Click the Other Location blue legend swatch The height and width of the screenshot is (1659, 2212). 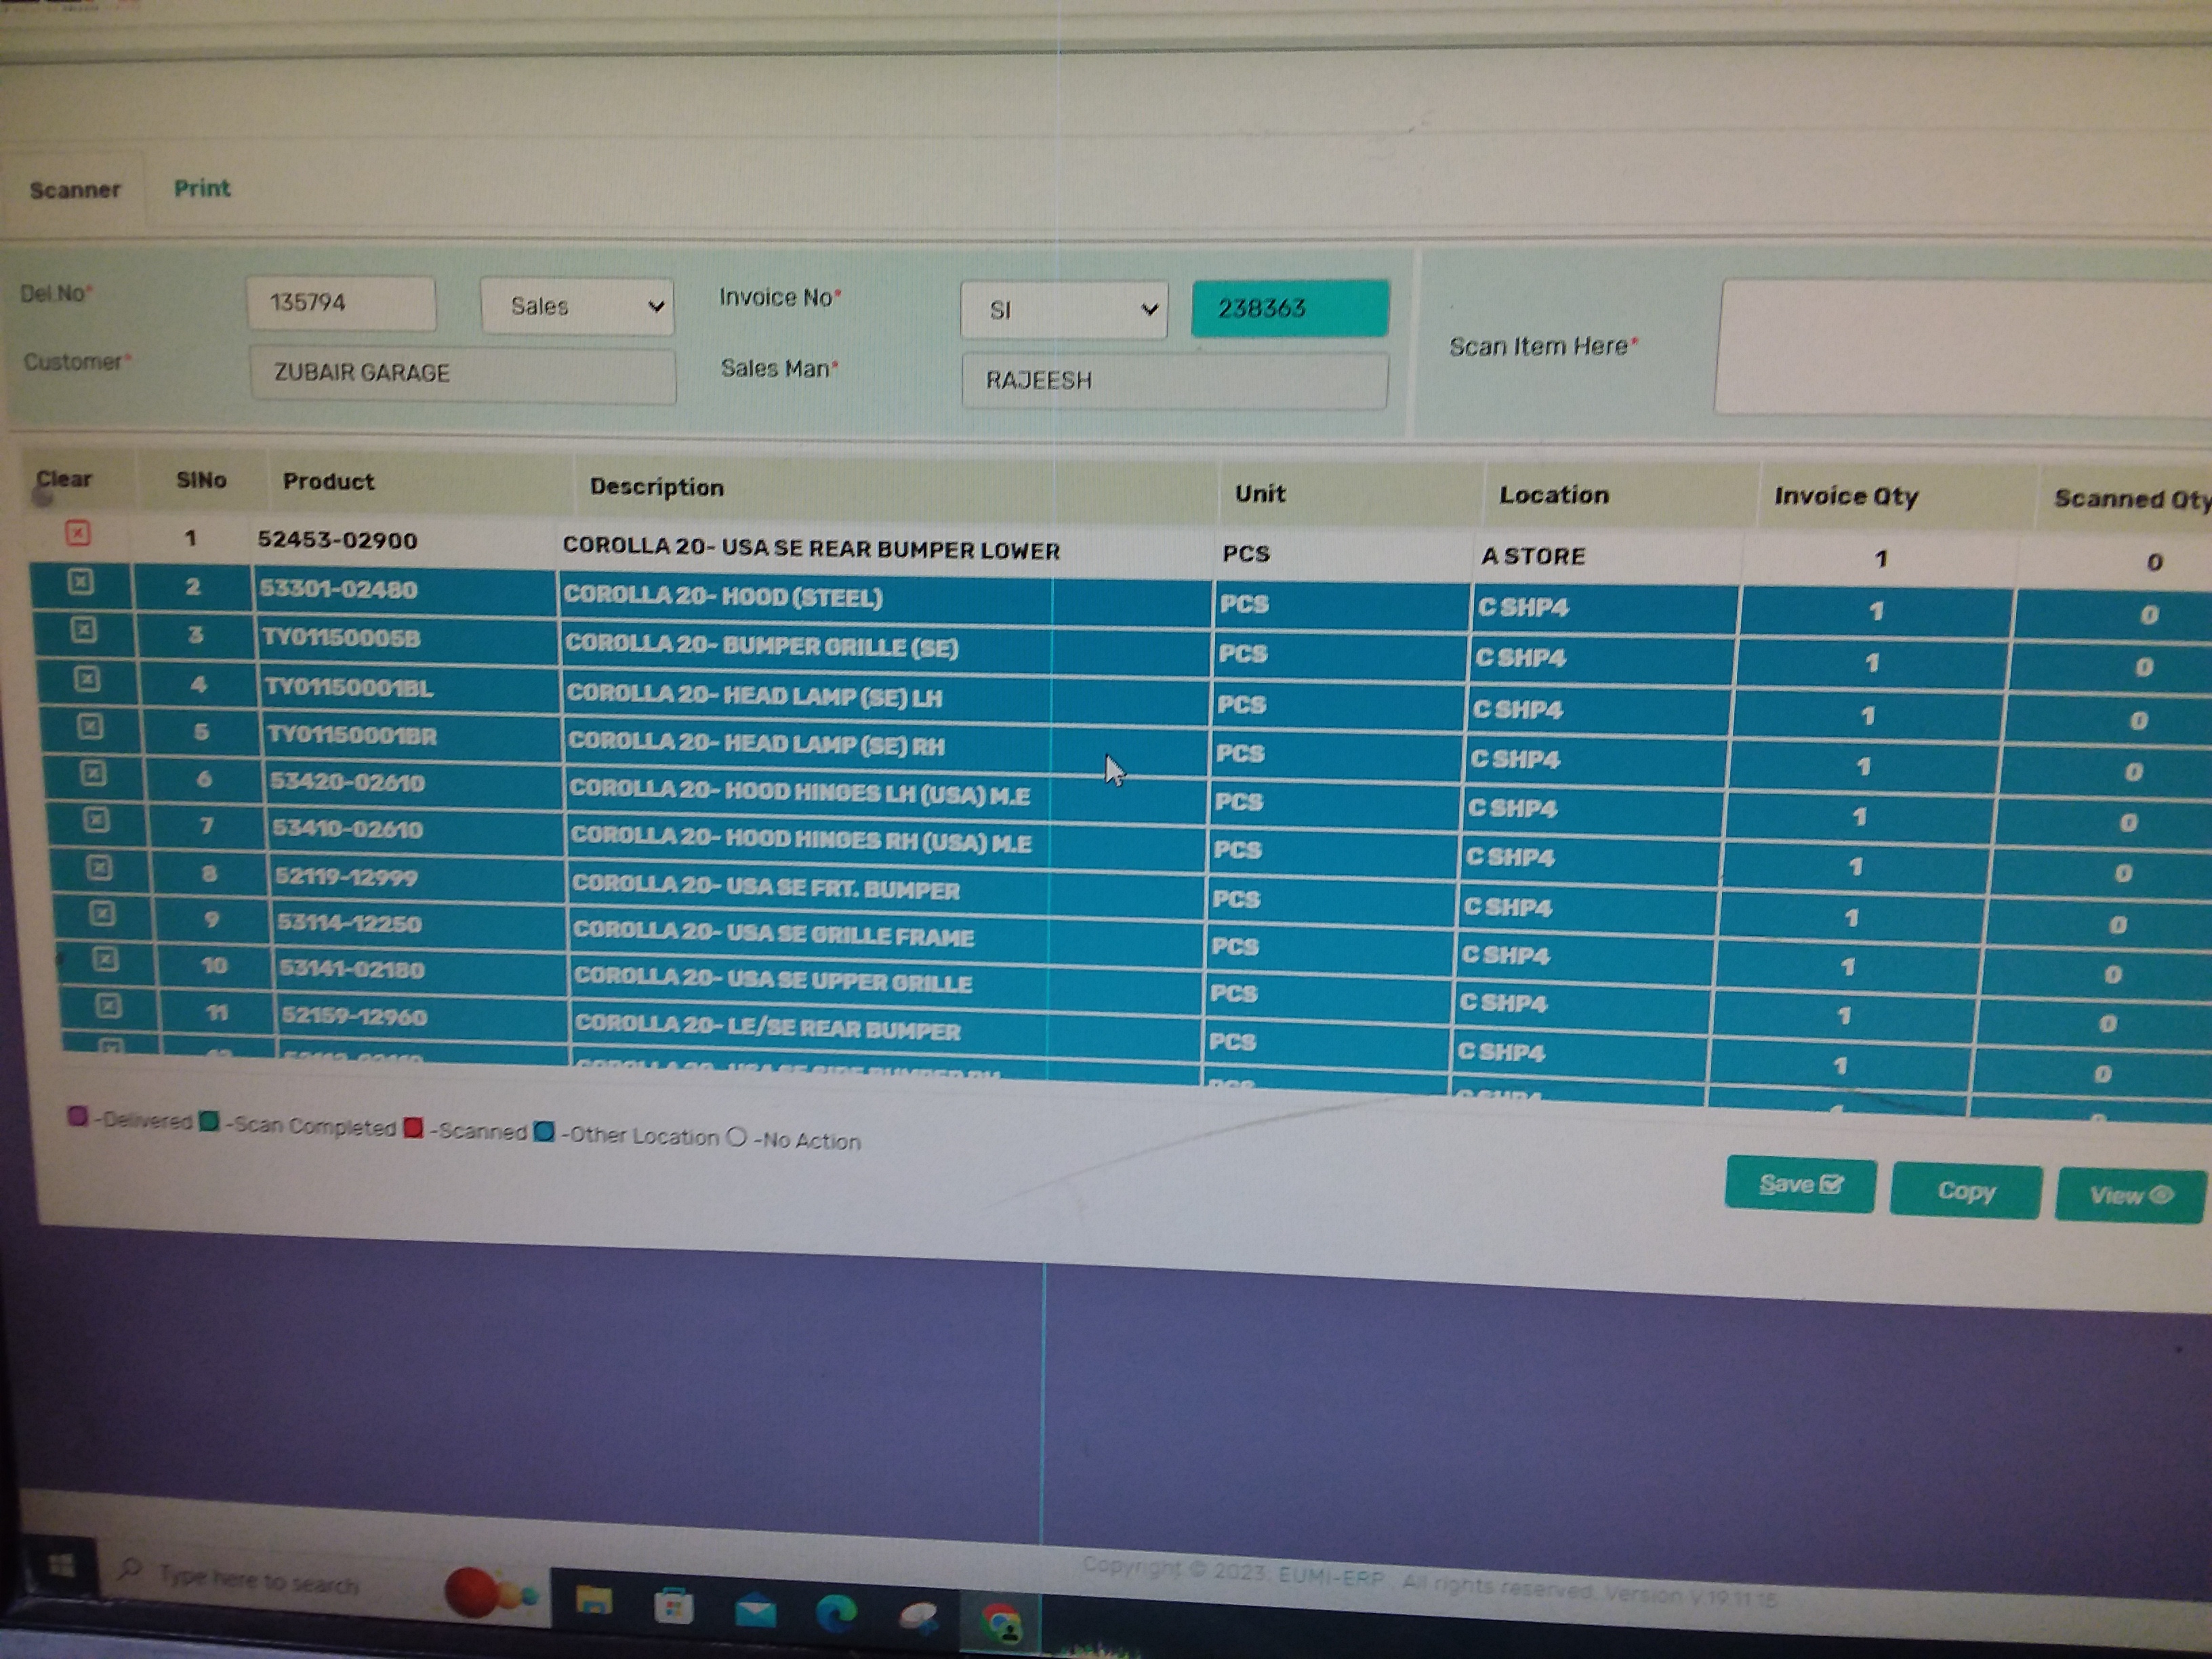(x=544, y=1132)
